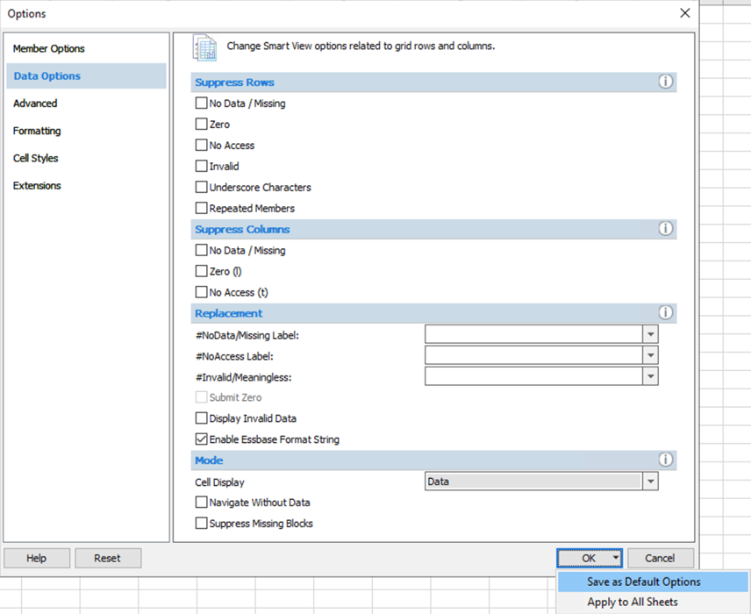Open the info icon in Replacement header
Screen dimensions: 751x614
(x=665, y=313)
